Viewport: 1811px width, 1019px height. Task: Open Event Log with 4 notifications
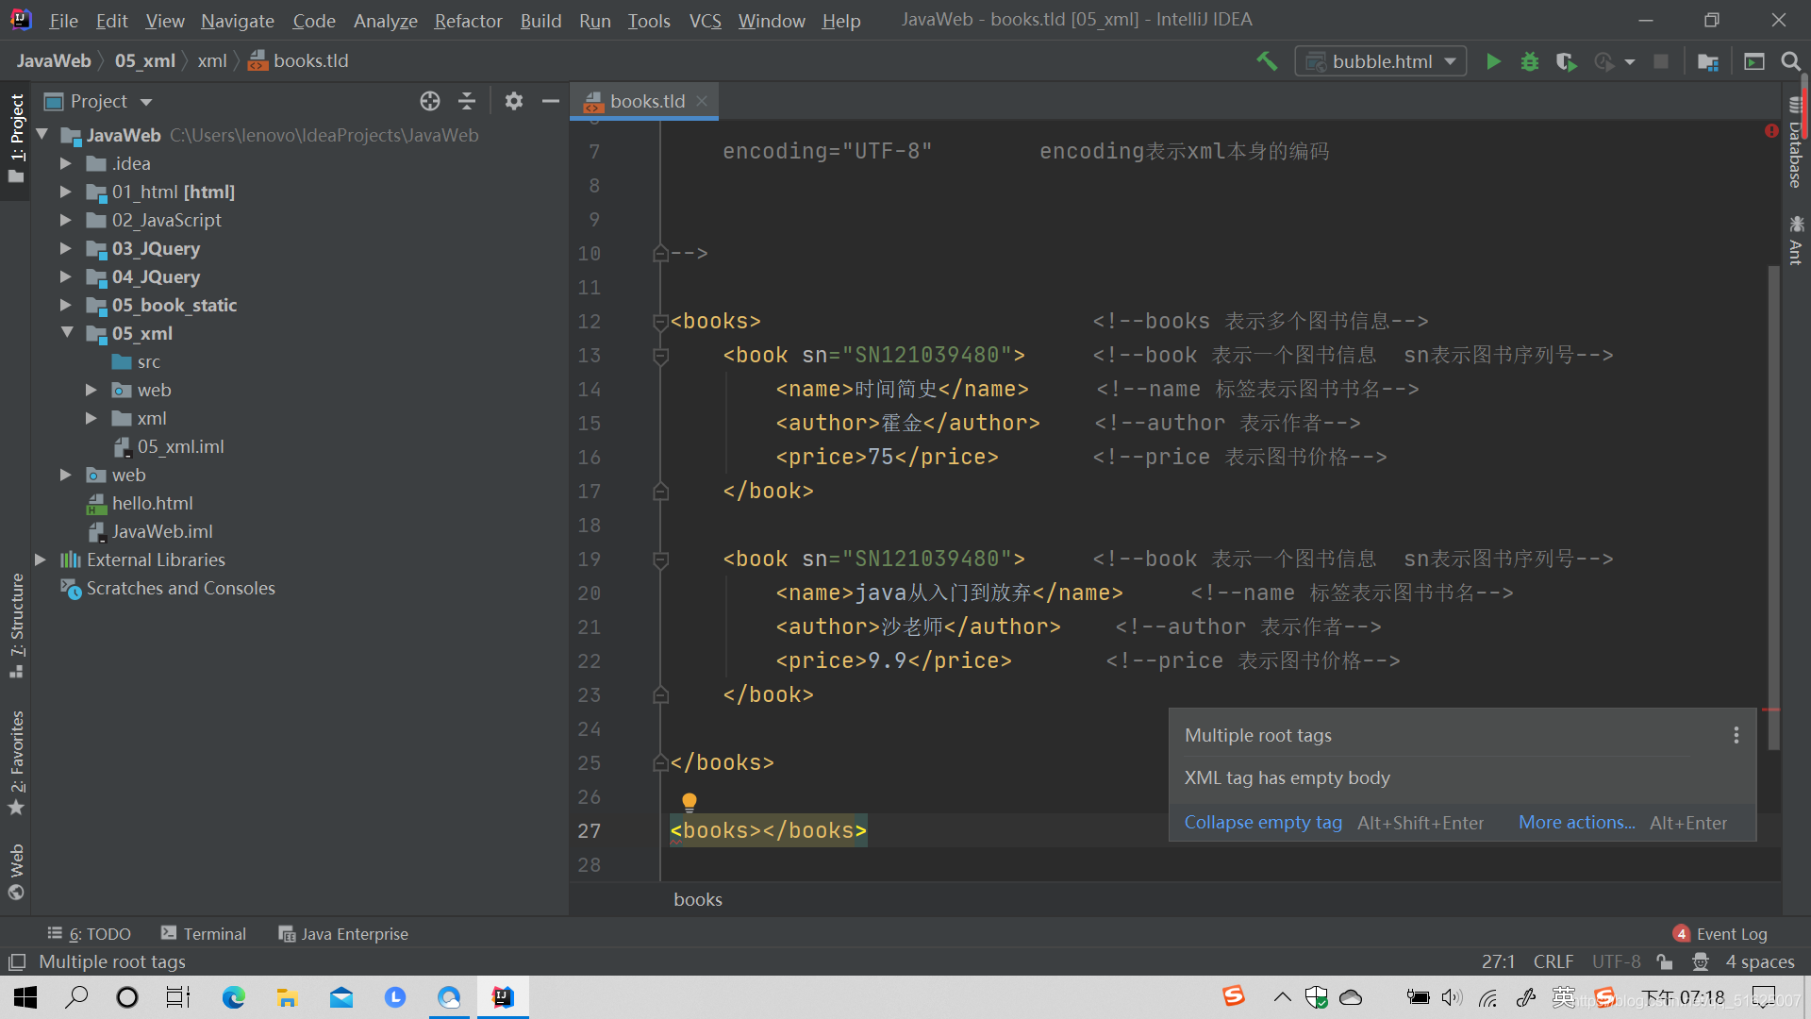(1720, 934)
